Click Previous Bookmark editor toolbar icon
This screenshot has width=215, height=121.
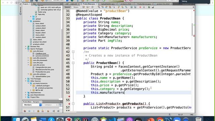click(x=119, y=7)
